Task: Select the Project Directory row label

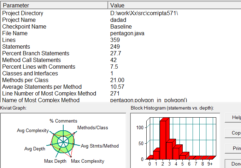Action: tap(23, 13)
